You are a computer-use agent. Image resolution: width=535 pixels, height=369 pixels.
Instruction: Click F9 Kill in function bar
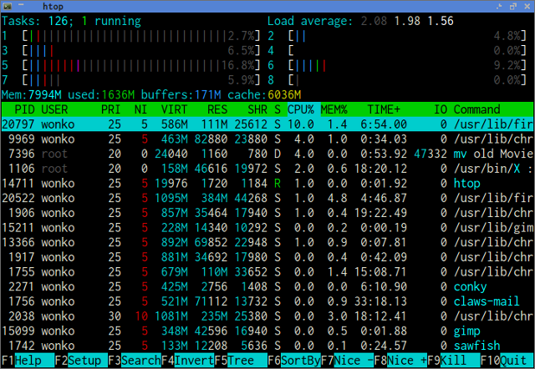454,361
